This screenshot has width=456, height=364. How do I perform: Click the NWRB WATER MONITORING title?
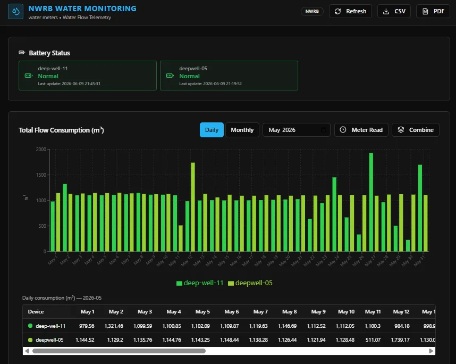click(x=82, y=9)
